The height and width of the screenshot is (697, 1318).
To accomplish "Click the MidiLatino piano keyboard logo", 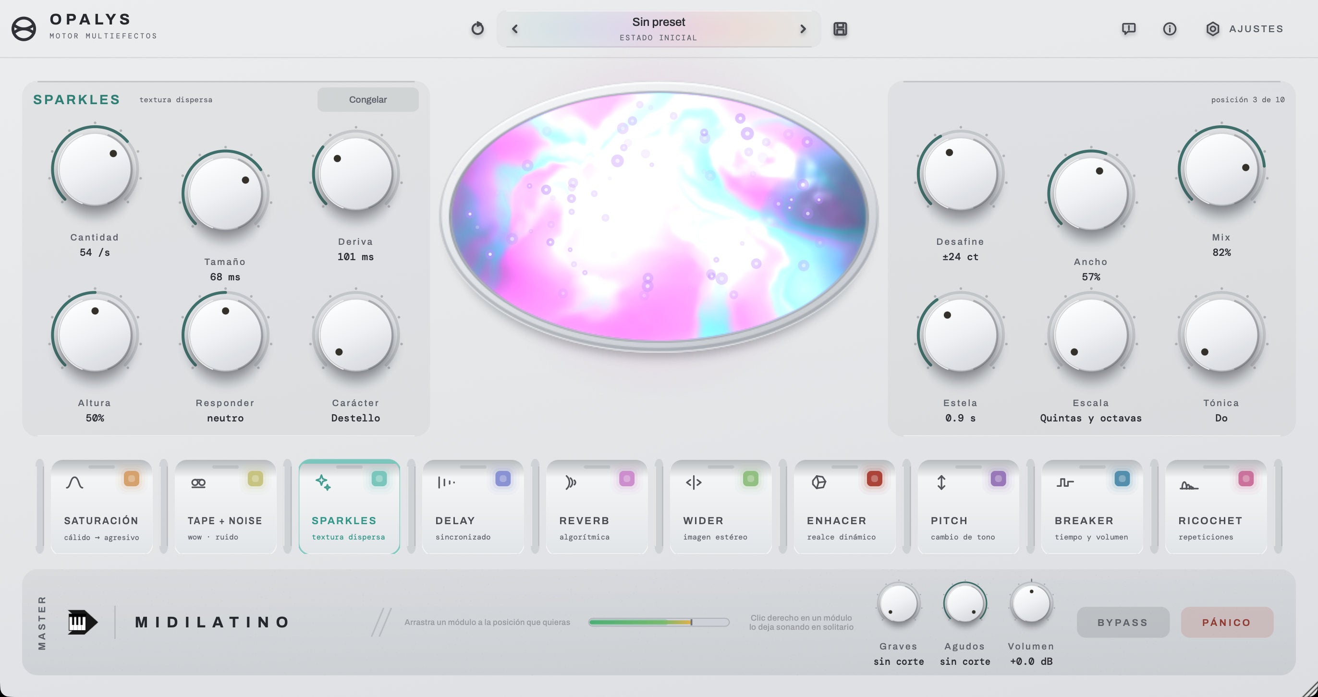I will click(83, 622).
